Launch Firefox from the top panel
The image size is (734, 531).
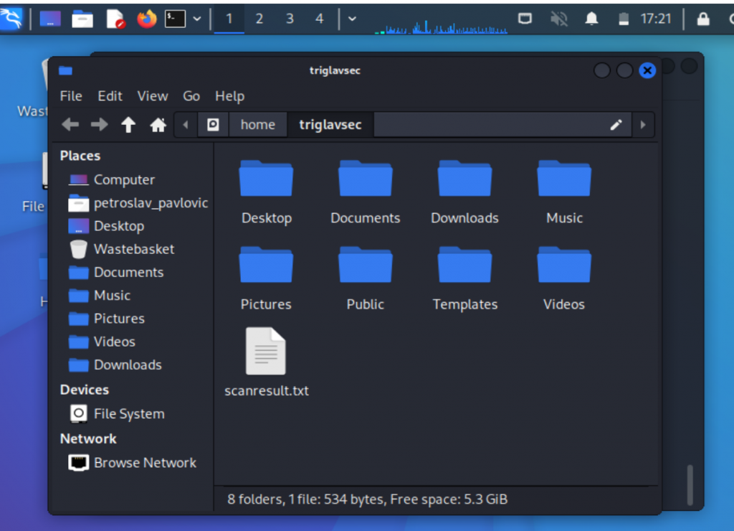(147, 19)
